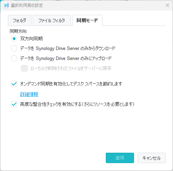Viewport: 173px width, 171px height.
Task: Click the Synology Drive icon in title bar
Action: coord(6,6)
